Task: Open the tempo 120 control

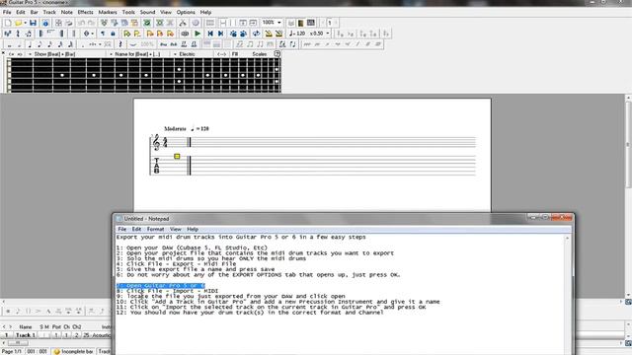Action: (298, 34)
